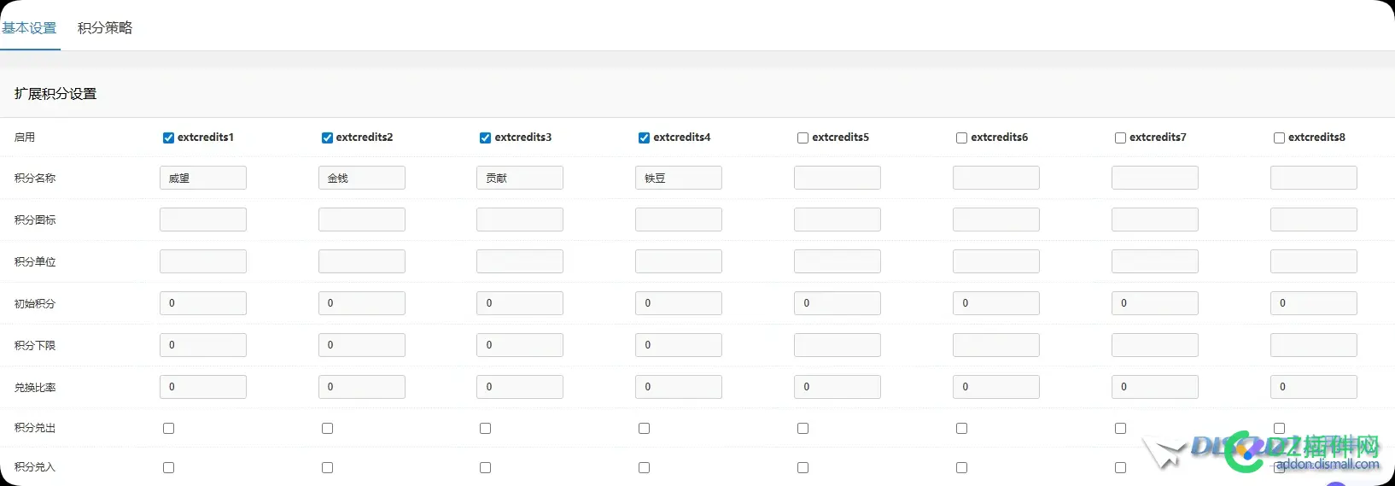Enable the extcredits7 checkbox

coord(1120,138)
